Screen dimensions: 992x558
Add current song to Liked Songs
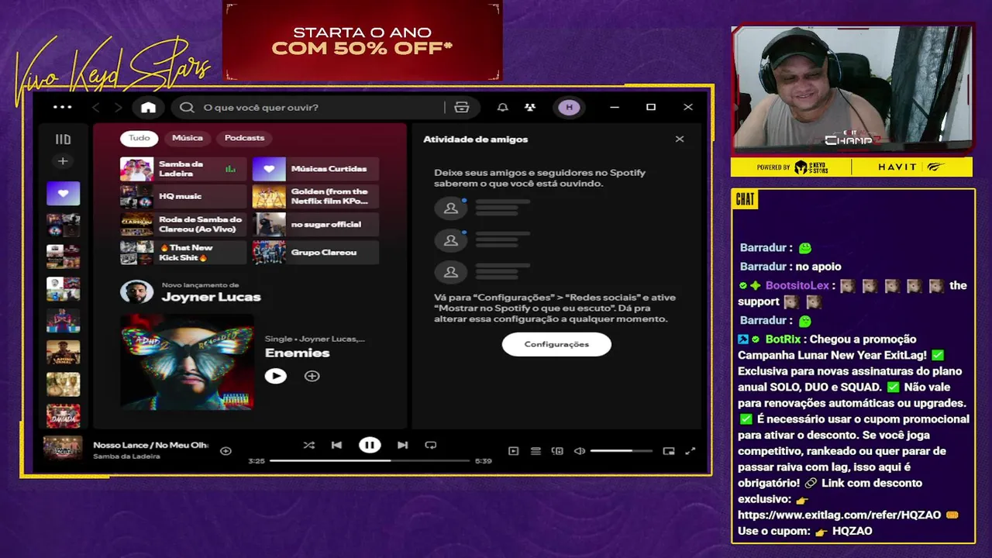pyautogui.click(x=226, y=450)
